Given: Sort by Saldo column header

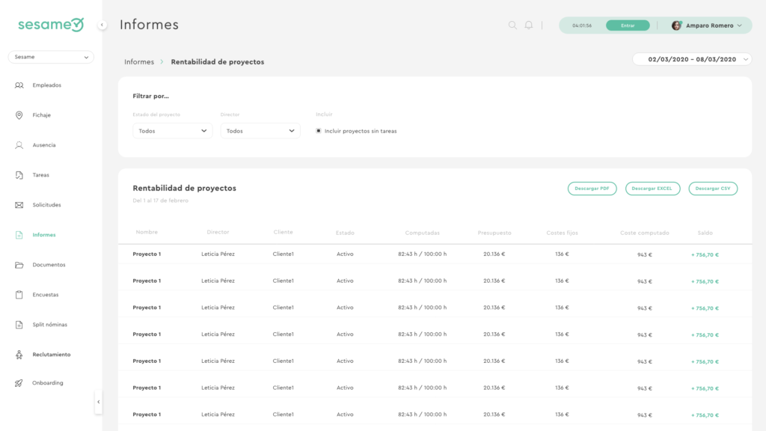Looking at the screenshot, I should pos(705,233).
